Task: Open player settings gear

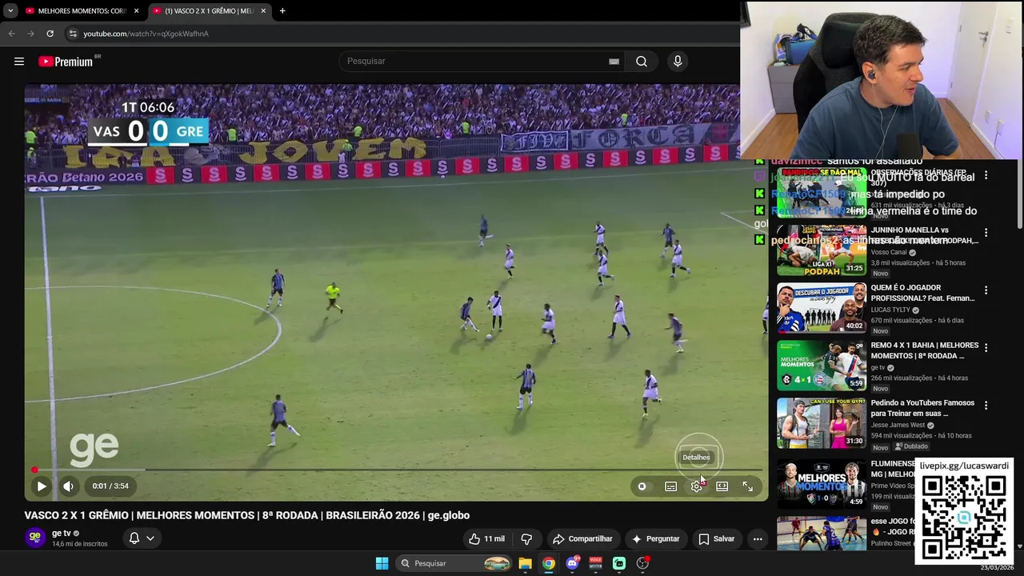Action: [697, 486]
